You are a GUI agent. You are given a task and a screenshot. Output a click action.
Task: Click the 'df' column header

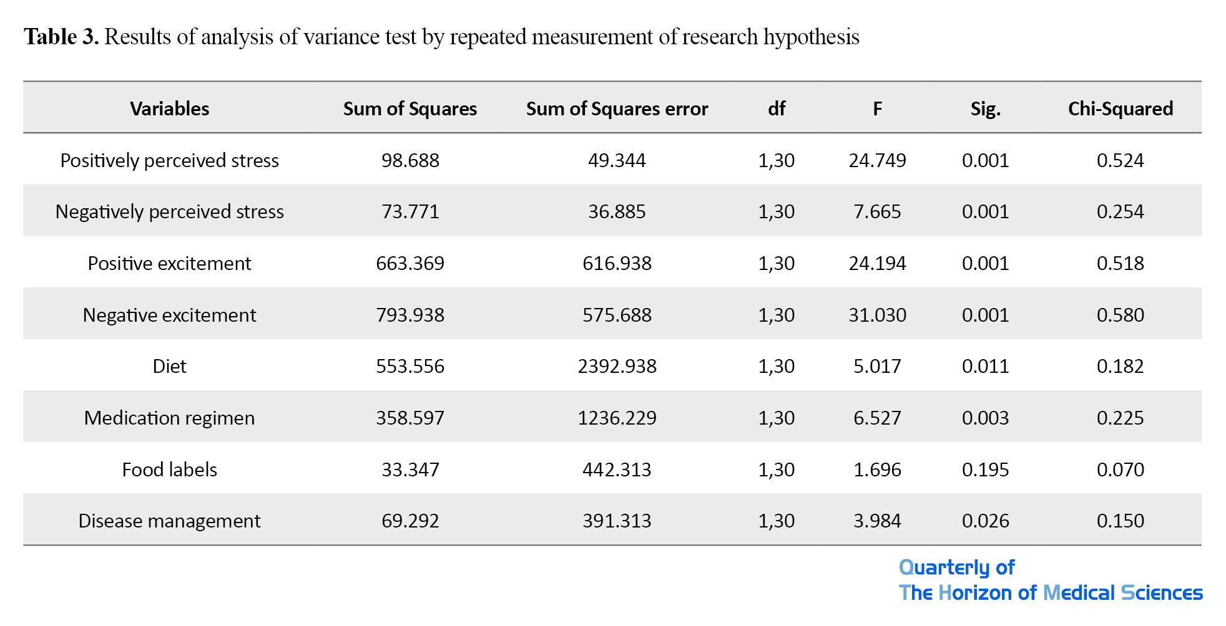tap(777, 108)
